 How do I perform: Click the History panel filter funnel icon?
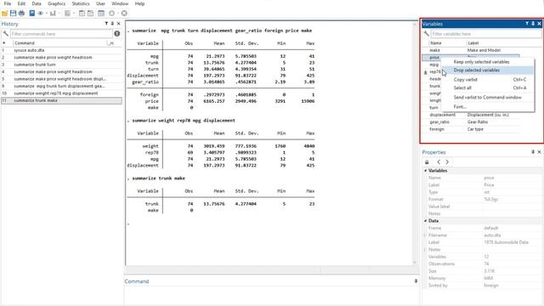[x=106, y=24]
